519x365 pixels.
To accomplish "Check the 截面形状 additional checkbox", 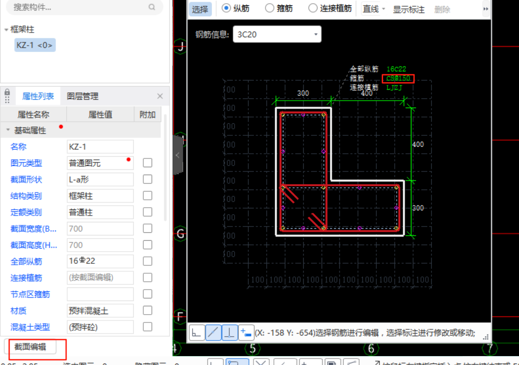I will point(147,179).
